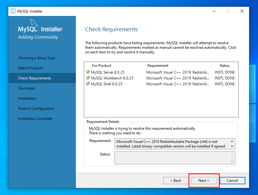Click requirement text for MySQL Workbench row
The image size is (258, 195).
coord(178,78)
